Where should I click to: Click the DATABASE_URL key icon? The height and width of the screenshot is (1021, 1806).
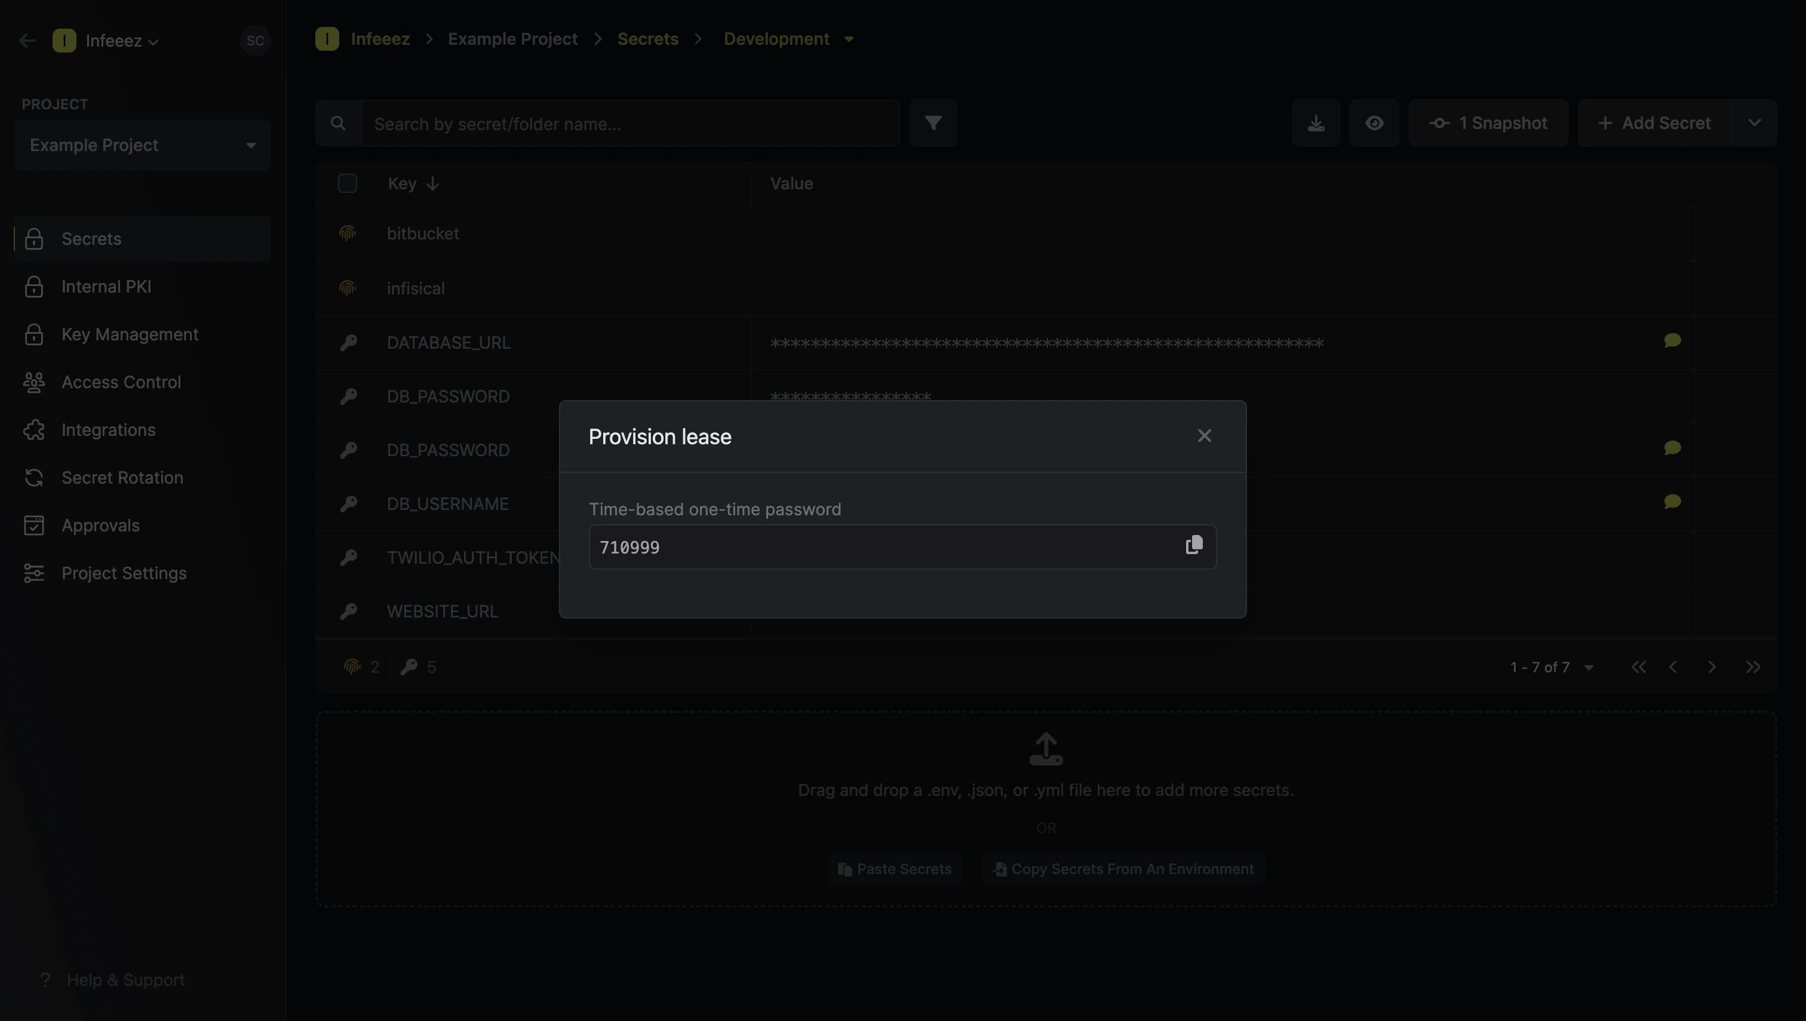point(349,343)
